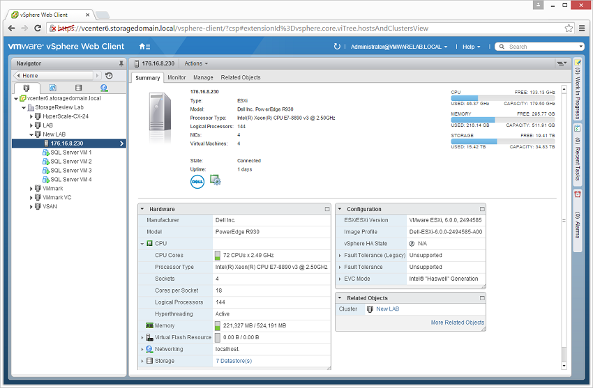
Task: Click the insecure HTTPS warning icon
Action: tap(52, 29)
